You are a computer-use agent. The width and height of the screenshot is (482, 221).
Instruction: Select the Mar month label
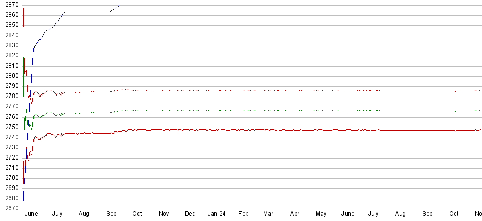pyautogui.click(x=268, y=214)
